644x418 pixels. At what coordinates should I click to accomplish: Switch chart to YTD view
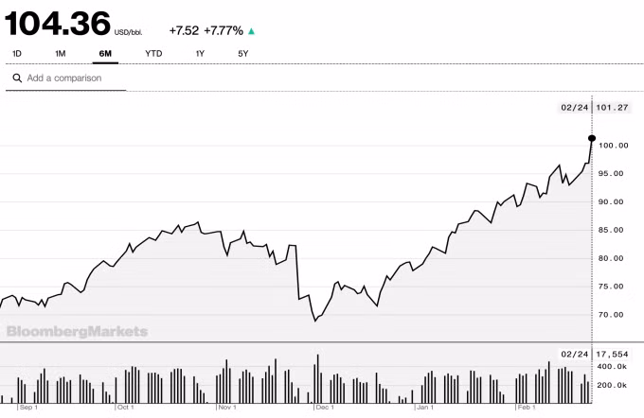click(x=153, y=54)
